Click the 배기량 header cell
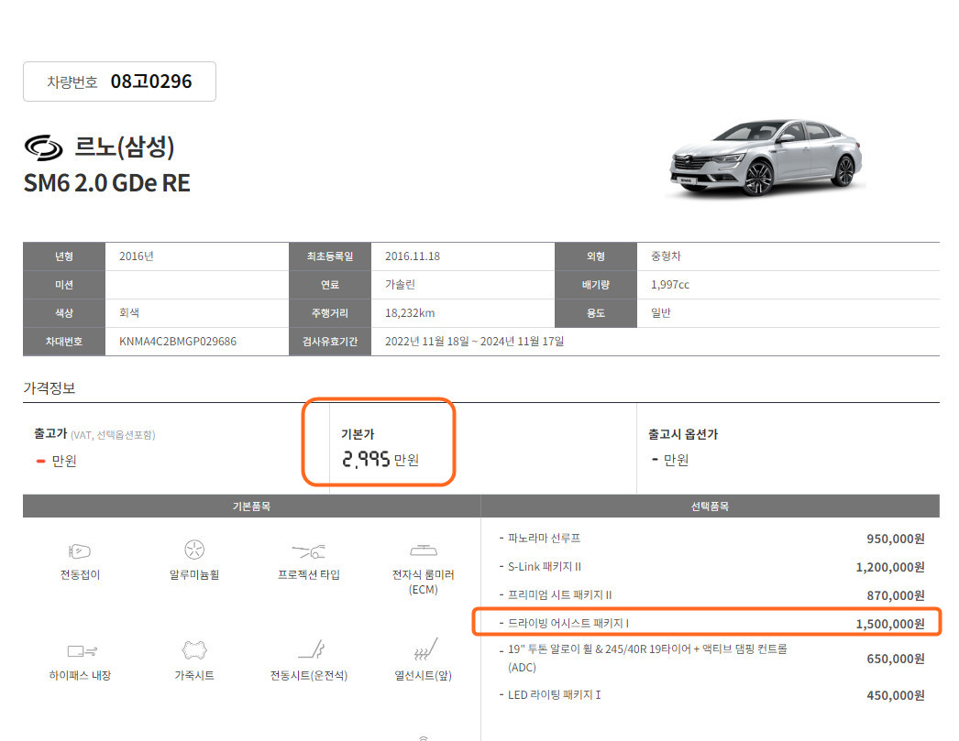 click(596, 285)
